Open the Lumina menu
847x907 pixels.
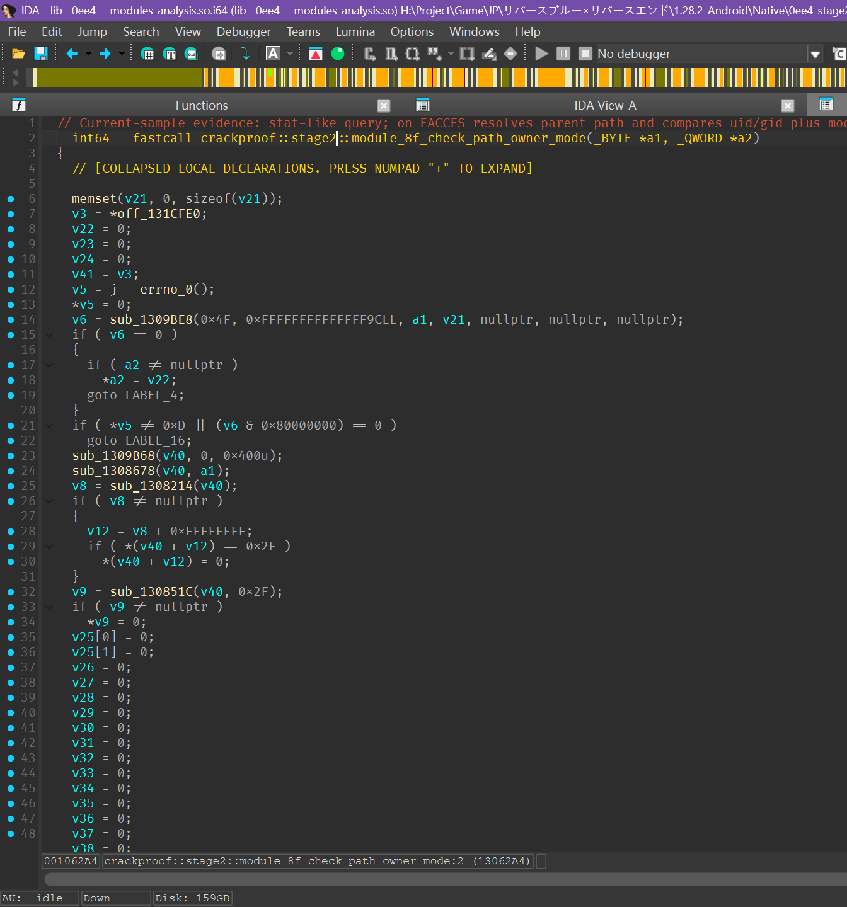click(355, 32)
